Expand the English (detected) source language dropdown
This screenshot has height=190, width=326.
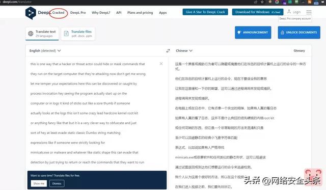pyautogui.click(x=45, y=51)
